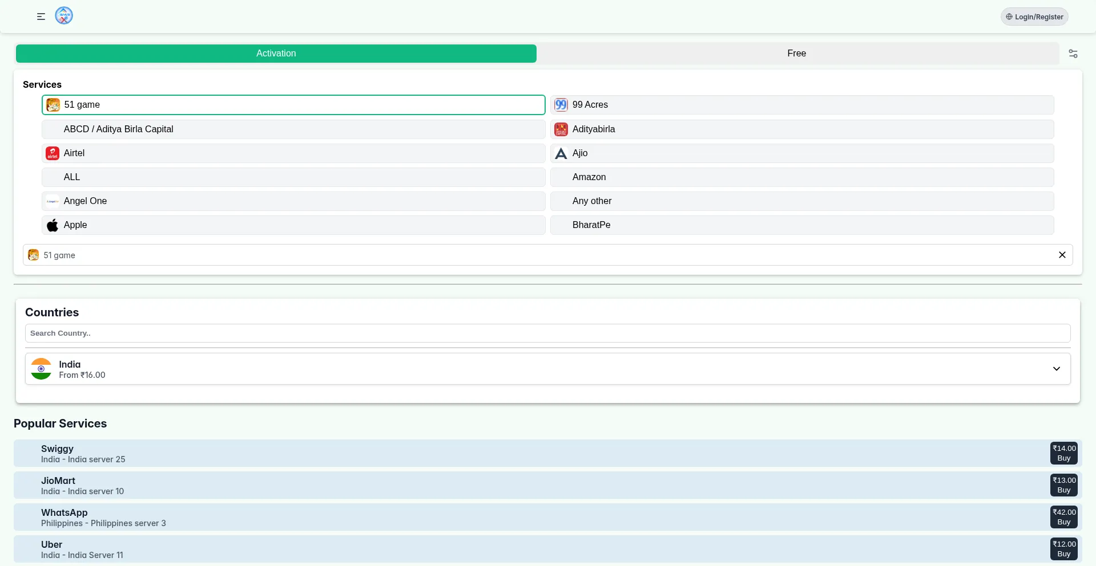The image size is (1096, 566).
Task: Click the Airtel logo icon
Action: 53,153
